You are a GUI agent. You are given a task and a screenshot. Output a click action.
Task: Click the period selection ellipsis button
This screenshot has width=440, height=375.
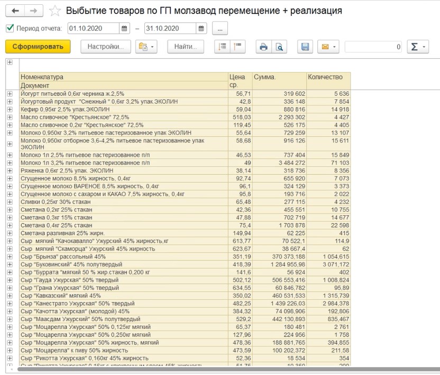pyautogui.click(x=219, y=29)
